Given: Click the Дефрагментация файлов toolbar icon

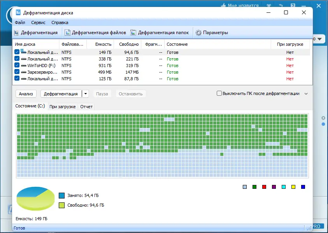Looking at the screenshot, I should point(67,33).
